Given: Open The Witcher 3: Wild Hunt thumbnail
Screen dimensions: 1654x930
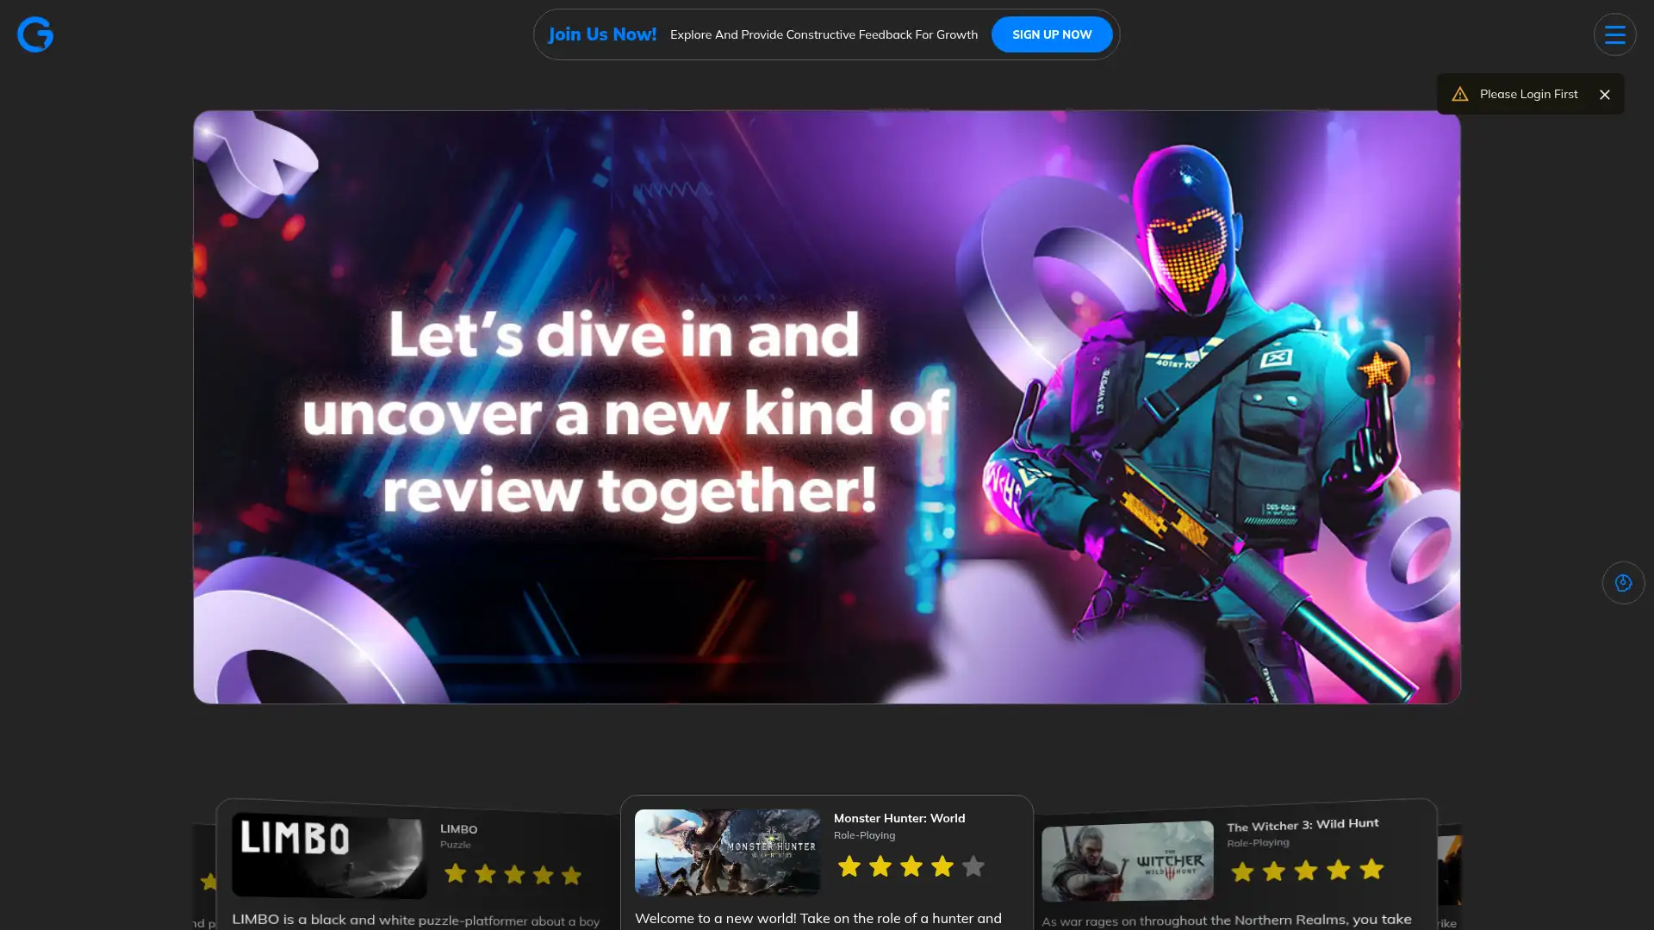Looking at the screenshot, I should 1127,860.
